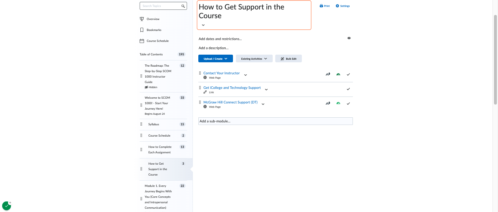This screenshot has width=498, height=212.
Task: Click alternative formats icon for Contact Your Instructor
Action: click(x=328, y=74)
